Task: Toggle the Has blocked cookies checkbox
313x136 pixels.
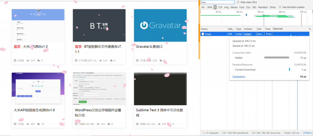Action: point(280,7)
